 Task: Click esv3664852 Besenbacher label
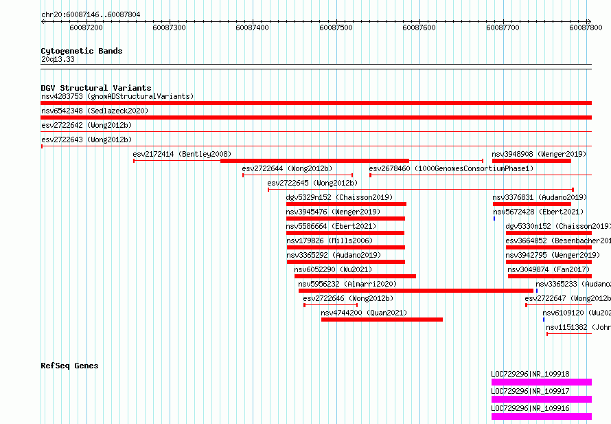(x=558, y=241)
